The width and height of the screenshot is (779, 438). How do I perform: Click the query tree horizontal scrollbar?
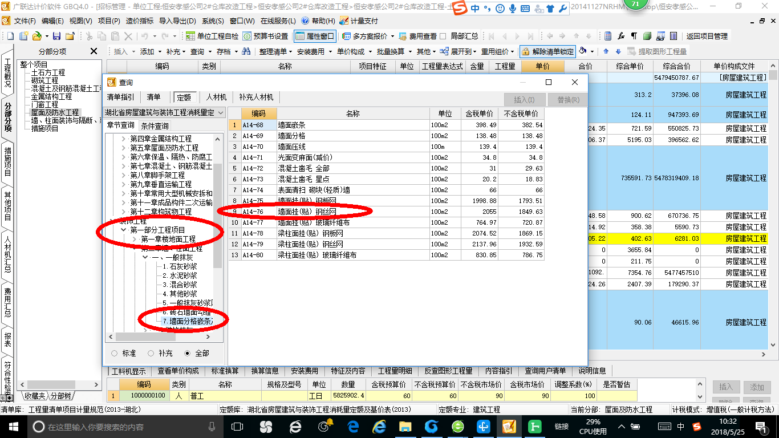pyautogui.click(x=160, y=338)
